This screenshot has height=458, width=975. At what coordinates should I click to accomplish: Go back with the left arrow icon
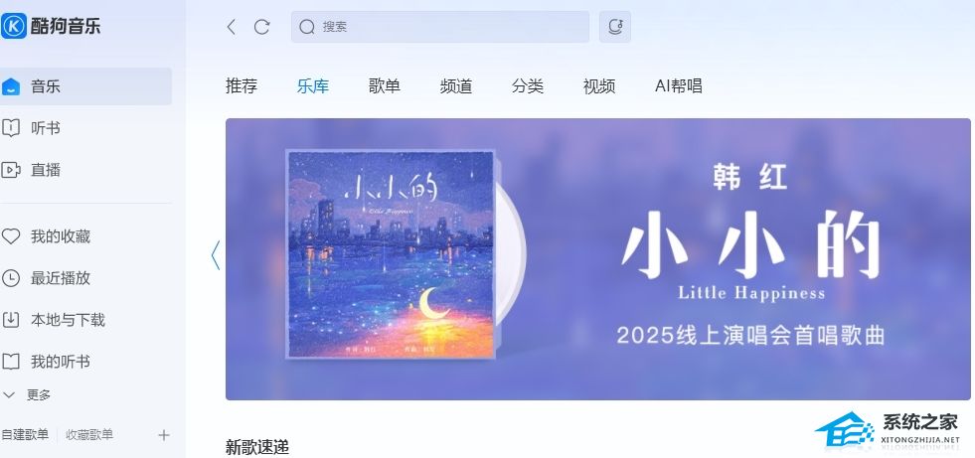point(232,27)
